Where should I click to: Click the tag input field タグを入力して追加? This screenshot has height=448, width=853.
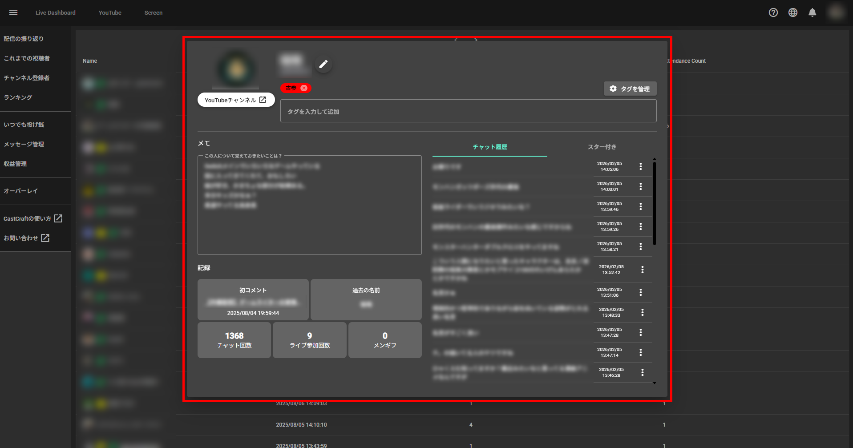468,111
